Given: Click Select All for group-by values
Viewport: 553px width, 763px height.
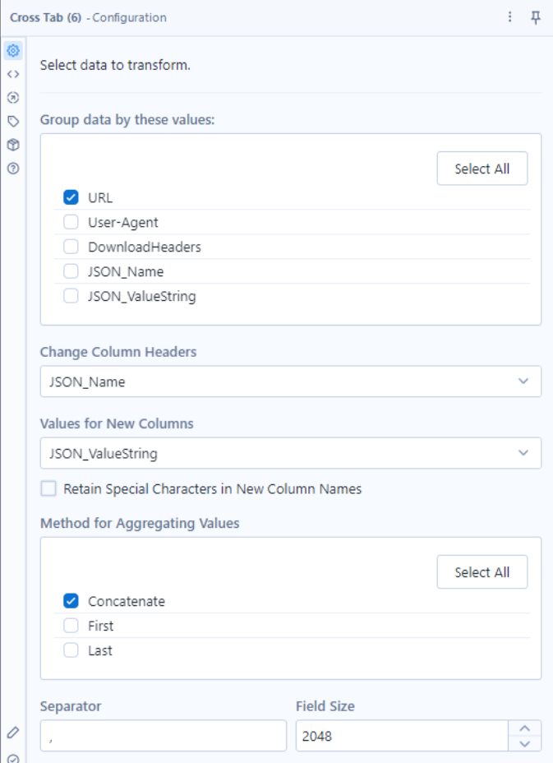Looking at the screenshot, I should pos(482,169).
